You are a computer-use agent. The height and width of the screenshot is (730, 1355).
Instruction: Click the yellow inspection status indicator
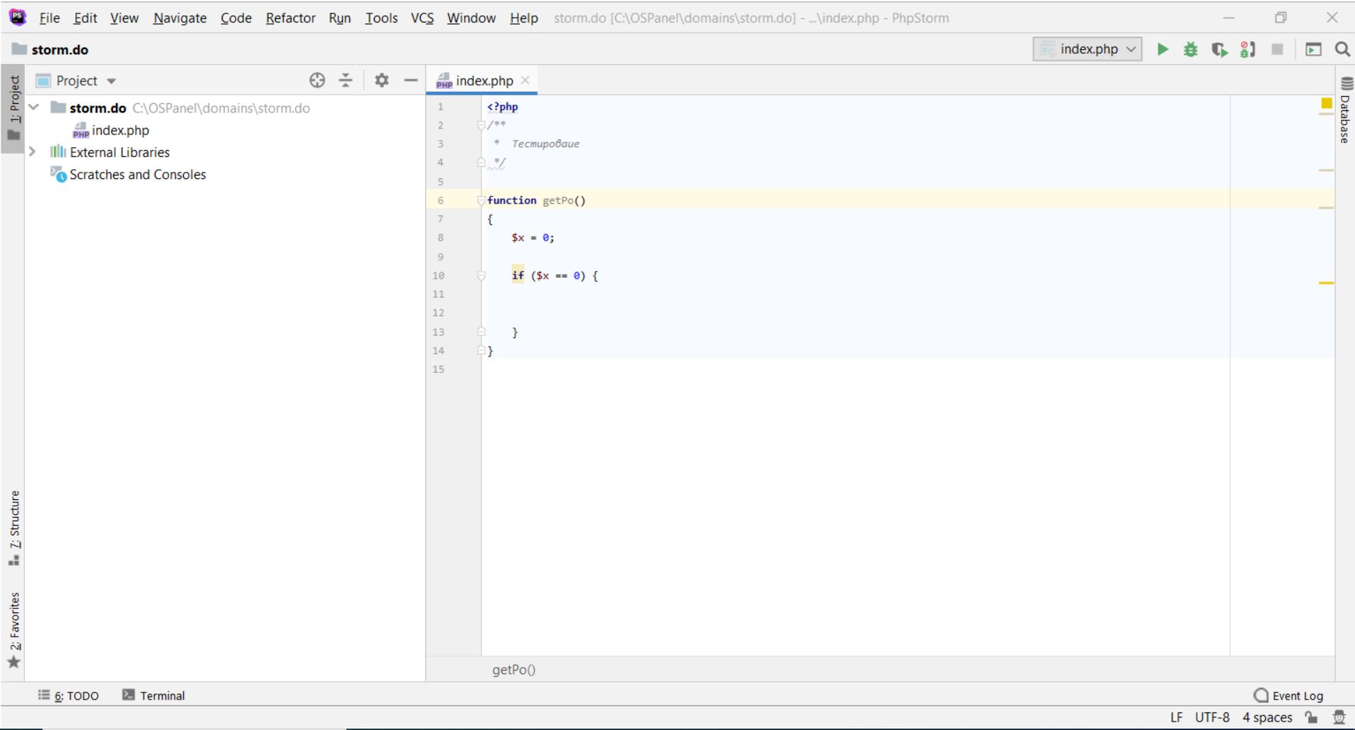[x=1327, y=104]
